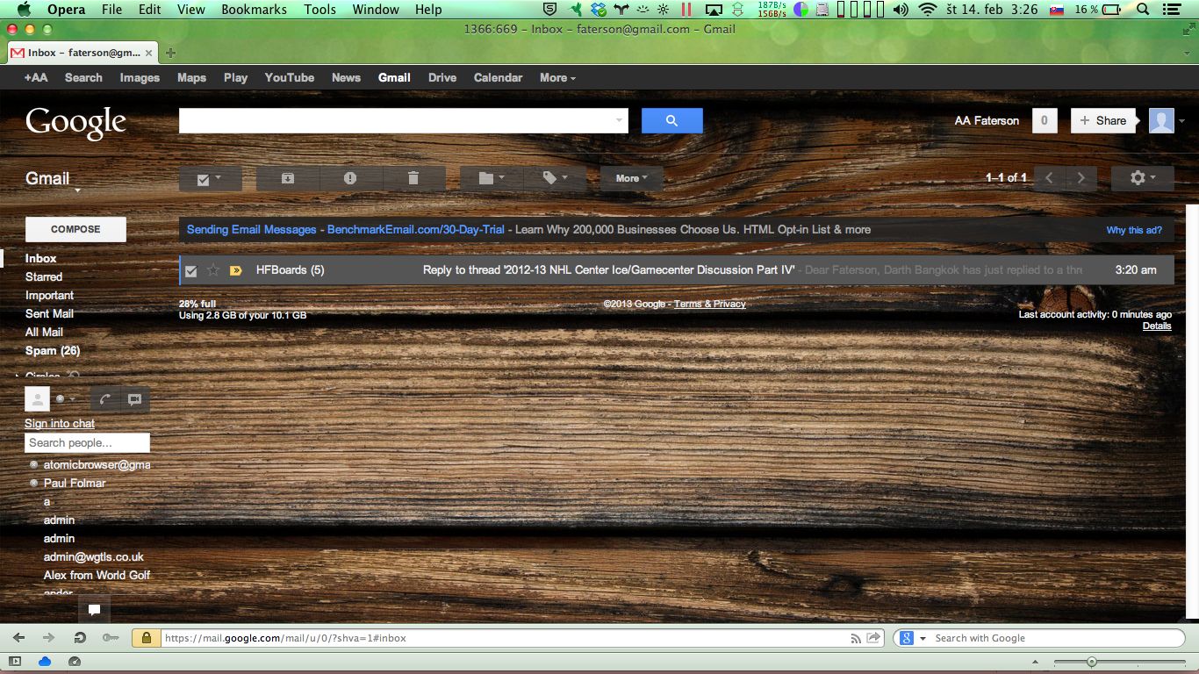Viewport: 1199px width, 674px height.
Task: Go to newer messages page arrow
Action: click(x=1049, y=178)
